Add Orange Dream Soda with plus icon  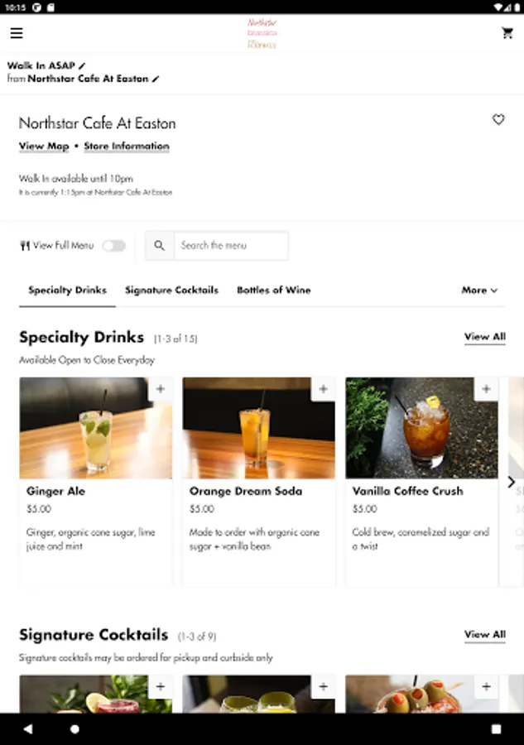click(x=324, y=389)
